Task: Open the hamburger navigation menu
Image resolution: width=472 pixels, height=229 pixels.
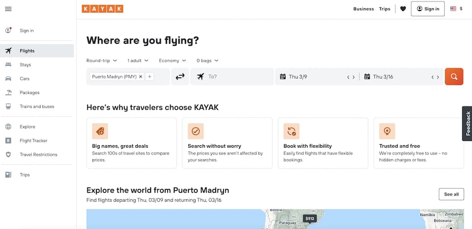Action: tap(8, 9)
